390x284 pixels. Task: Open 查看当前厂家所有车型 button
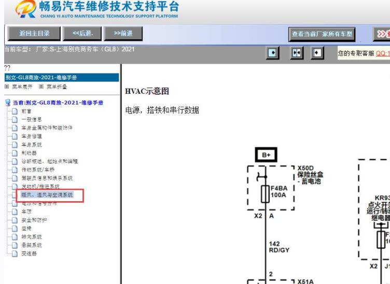click(x=322, y=34)
